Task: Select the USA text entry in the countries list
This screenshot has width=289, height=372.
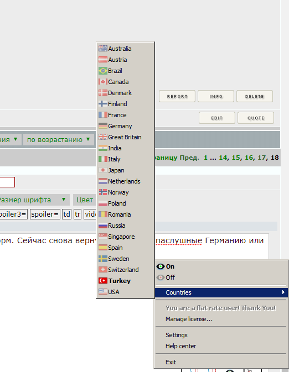Action: [x=113, y=292]
